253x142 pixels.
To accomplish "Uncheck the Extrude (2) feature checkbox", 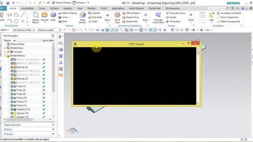I will pyautogui.click(x=12, y=67).
